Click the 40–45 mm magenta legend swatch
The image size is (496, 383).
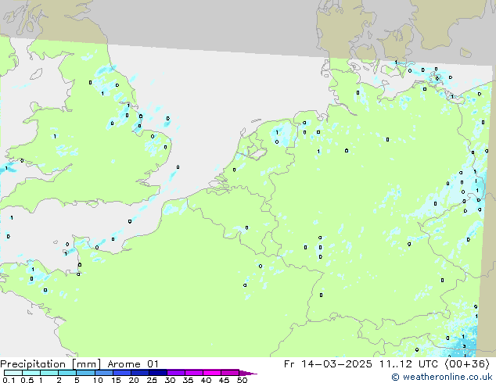click(x=212, y=373)
